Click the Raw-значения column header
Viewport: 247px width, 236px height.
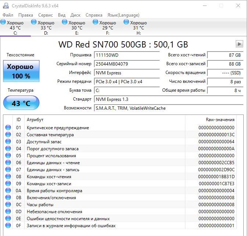[211, 120]
